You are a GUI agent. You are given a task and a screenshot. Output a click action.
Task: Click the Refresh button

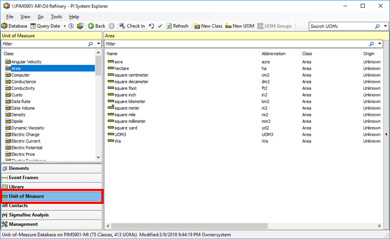[x=177, y=26]
